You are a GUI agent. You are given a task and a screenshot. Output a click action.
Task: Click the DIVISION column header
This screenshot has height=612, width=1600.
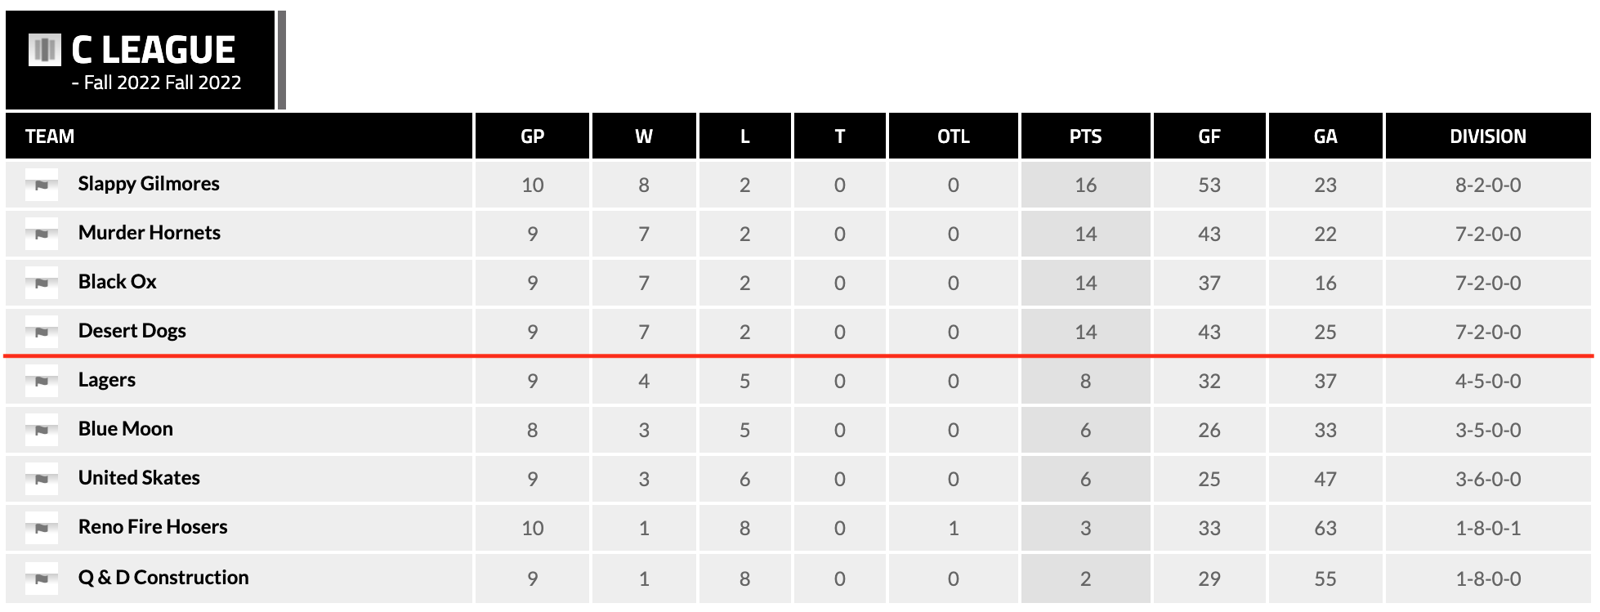click(1487, 136)
